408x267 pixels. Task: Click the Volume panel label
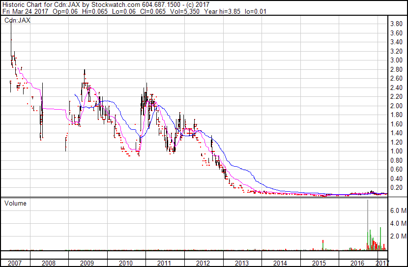click(x=15, y=203)
